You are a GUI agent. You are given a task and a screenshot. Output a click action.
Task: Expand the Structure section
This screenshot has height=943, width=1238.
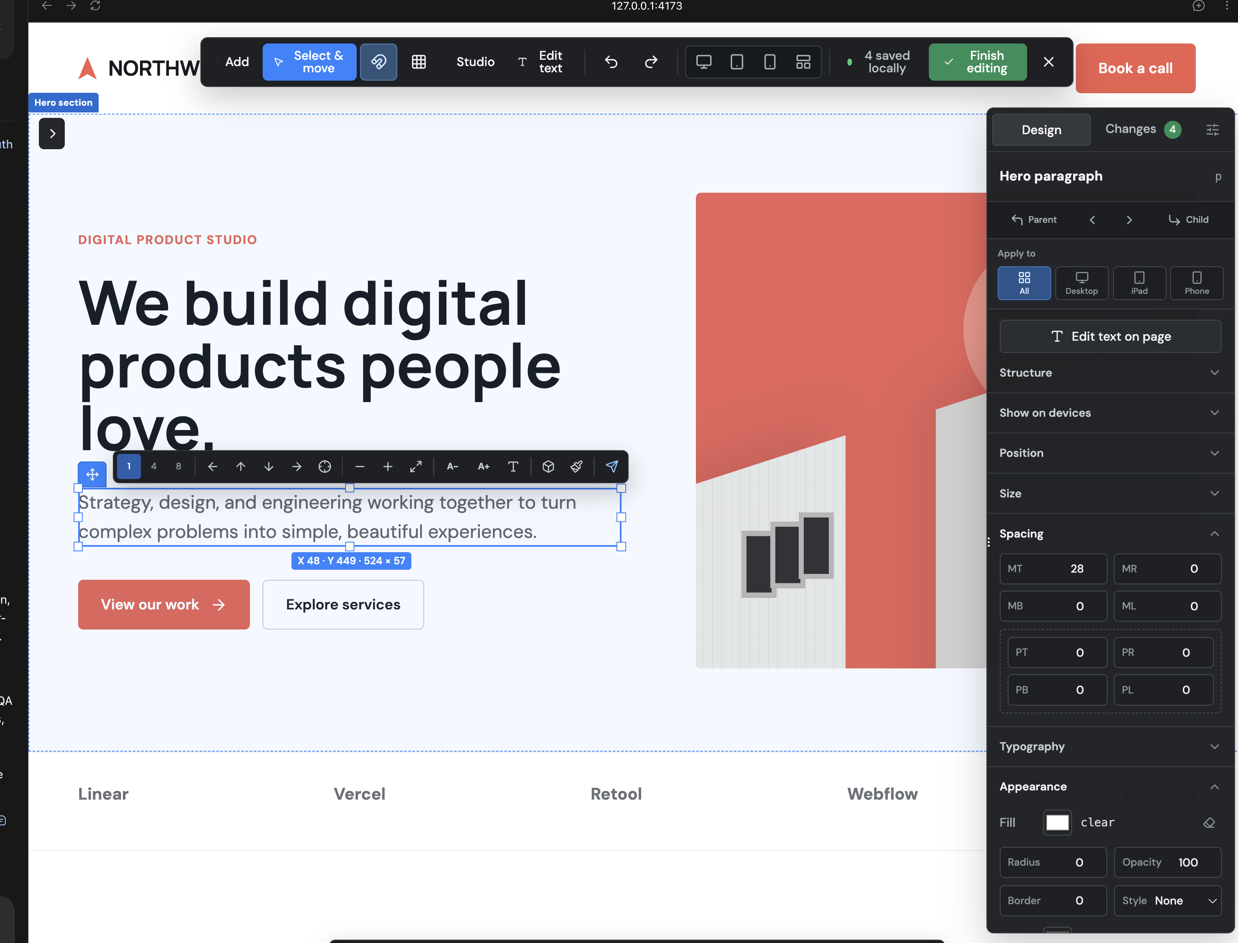[1110, 373]
